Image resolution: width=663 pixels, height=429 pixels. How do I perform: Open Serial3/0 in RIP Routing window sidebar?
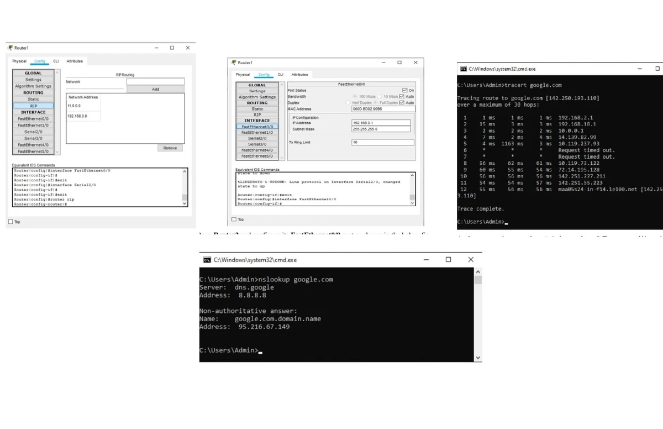pyautogui.click(x=33, y=138)
